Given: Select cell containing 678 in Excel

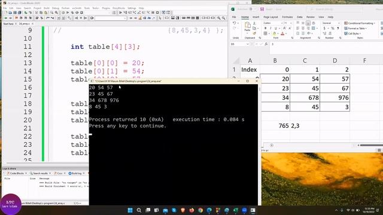Looking at the screenshot, I should (x=305, y=97).
